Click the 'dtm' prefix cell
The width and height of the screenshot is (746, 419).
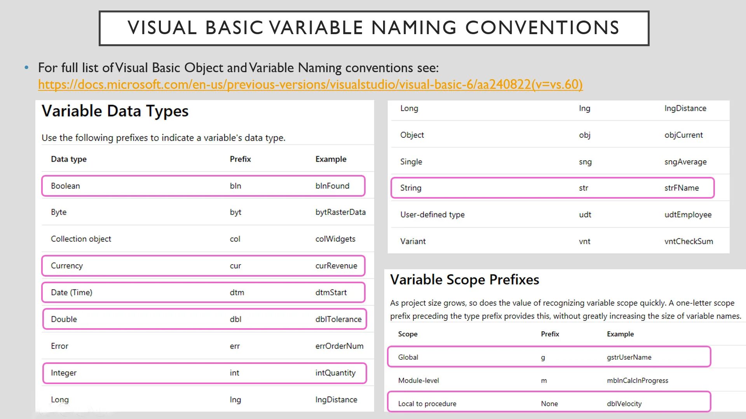237,293
